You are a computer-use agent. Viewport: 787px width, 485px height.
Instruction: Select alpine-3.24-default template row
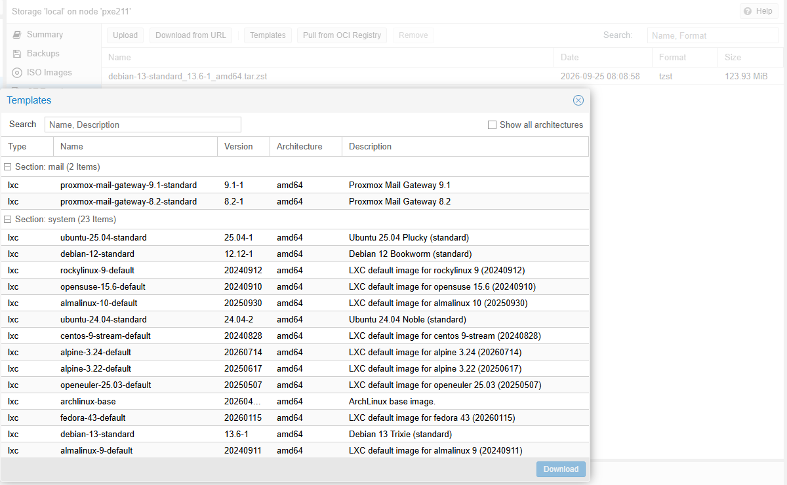295,353
